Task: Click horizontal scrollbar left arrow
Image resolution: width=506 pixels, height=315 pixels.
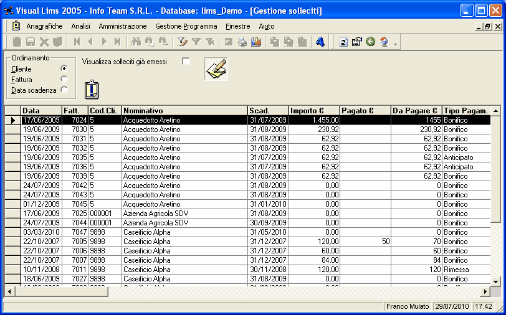Action: click(x=10, y=292)
